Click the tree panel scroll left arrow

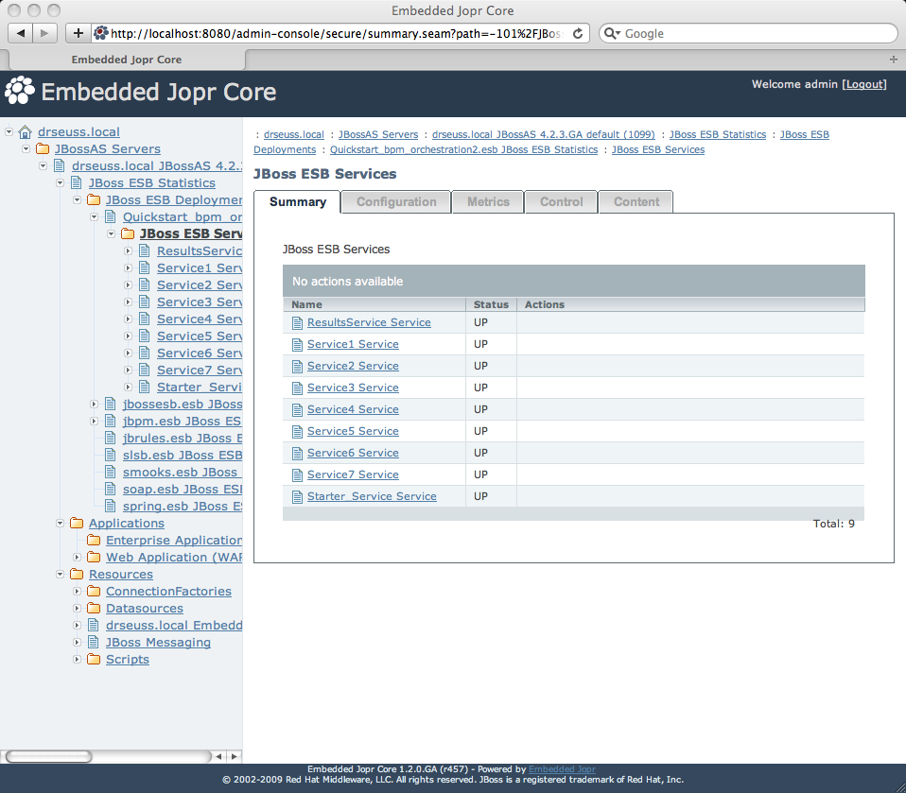coord(219,756)
